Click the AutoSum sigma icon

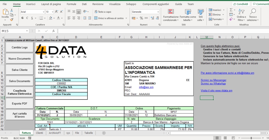[231, 10]
